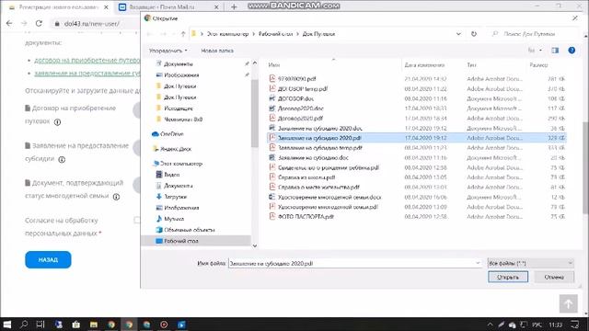Sort files by Размер column header
Image resolution: width=589 pixels, height=331 pixels.
[x=538, y=65]
